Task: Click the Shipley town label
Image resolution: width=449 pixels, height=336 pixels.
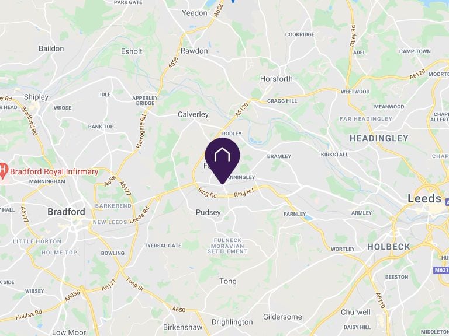Action: tap(36, 97)
